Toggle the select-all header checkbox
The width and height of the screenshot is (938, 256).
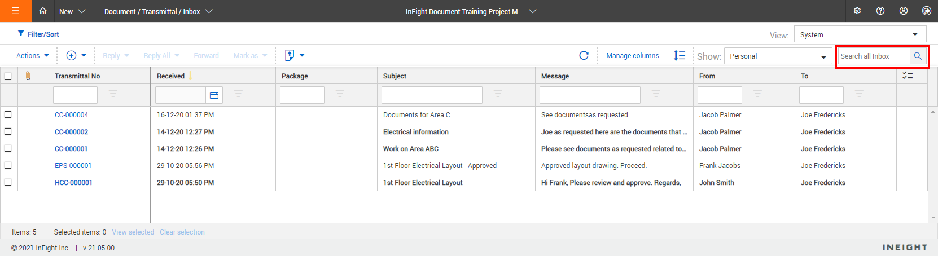tap(8, 76)
